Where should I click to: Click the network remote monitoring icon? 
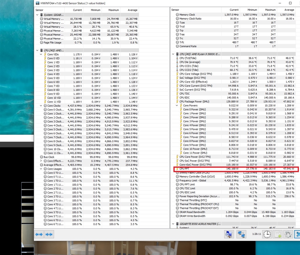click(x=241, y=234)
